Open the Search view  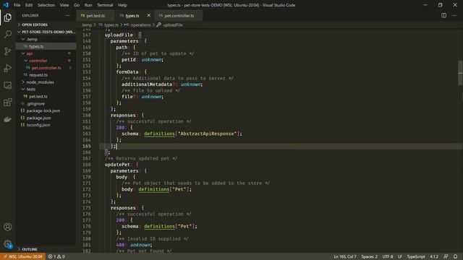point(8,34)
